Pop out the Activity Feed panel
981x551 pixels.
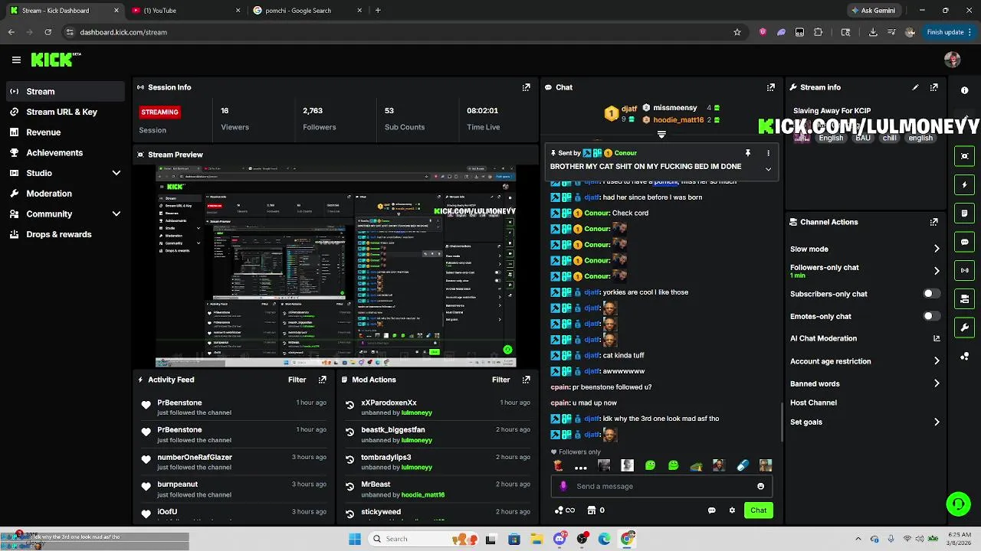pos(322,380)
